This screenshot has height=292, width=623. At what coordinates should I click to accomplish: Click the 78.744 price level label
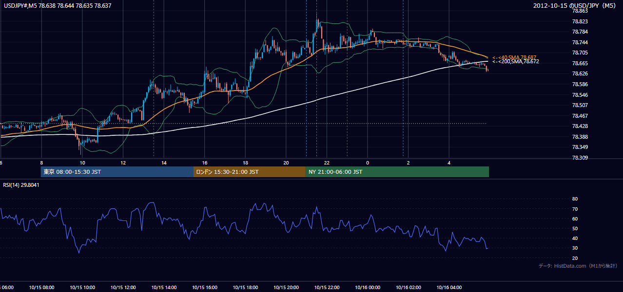(581, 42)
